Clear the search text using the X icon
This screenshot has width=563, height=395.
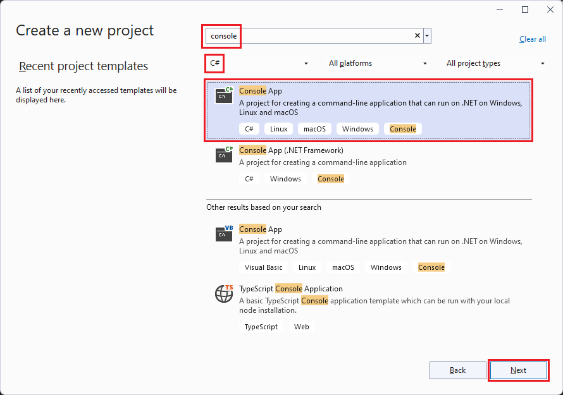click(416, 36)
